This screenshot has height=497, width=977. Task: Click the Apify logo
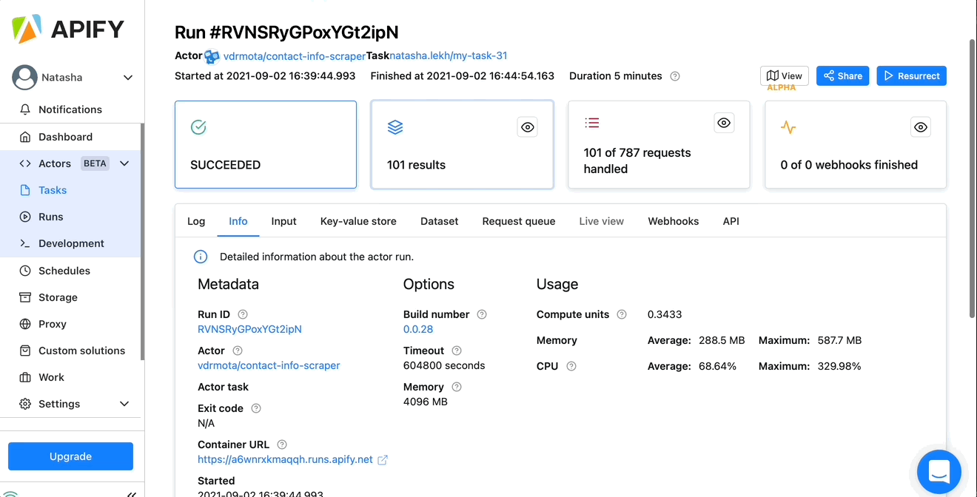point(68,30)
